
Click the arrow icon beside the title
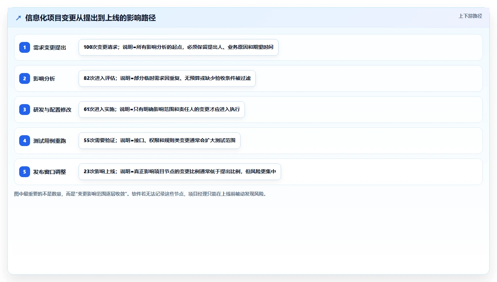[x=18, y=18]
